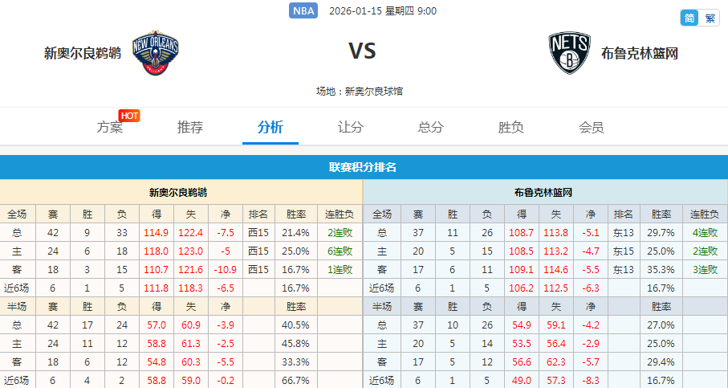Click the 联赛积分排名 section header
The height and width of the screenshot is (388, 728).
pos(363,167)
